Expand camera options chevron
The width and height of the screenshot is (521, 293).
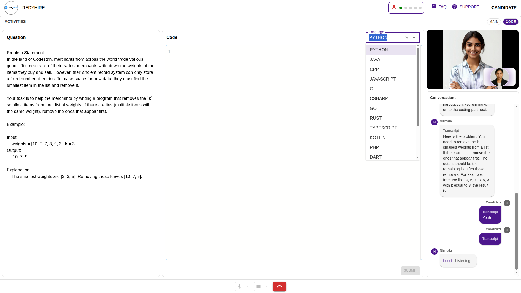(266, 286)
